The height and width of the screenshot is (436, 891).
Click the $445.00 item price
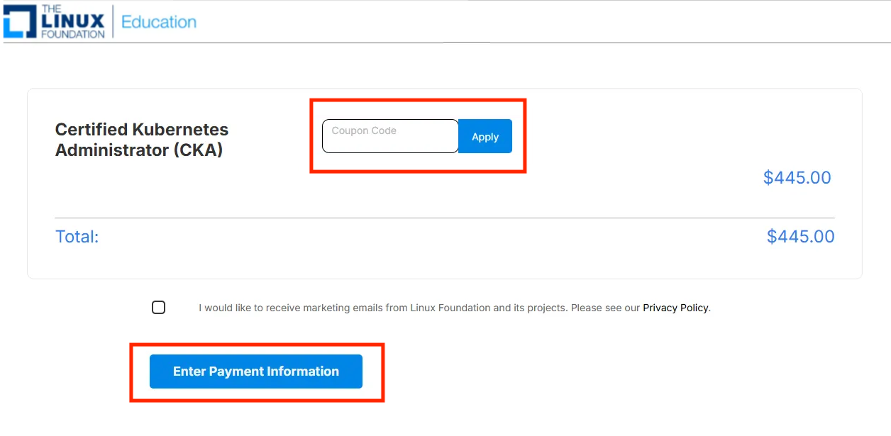point(797,177)
